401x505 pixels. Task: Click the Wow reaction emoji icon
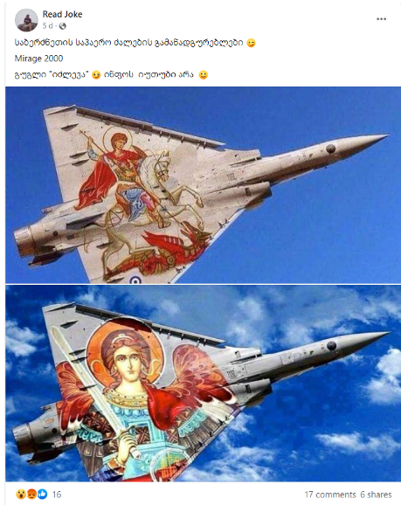(21, 494)
